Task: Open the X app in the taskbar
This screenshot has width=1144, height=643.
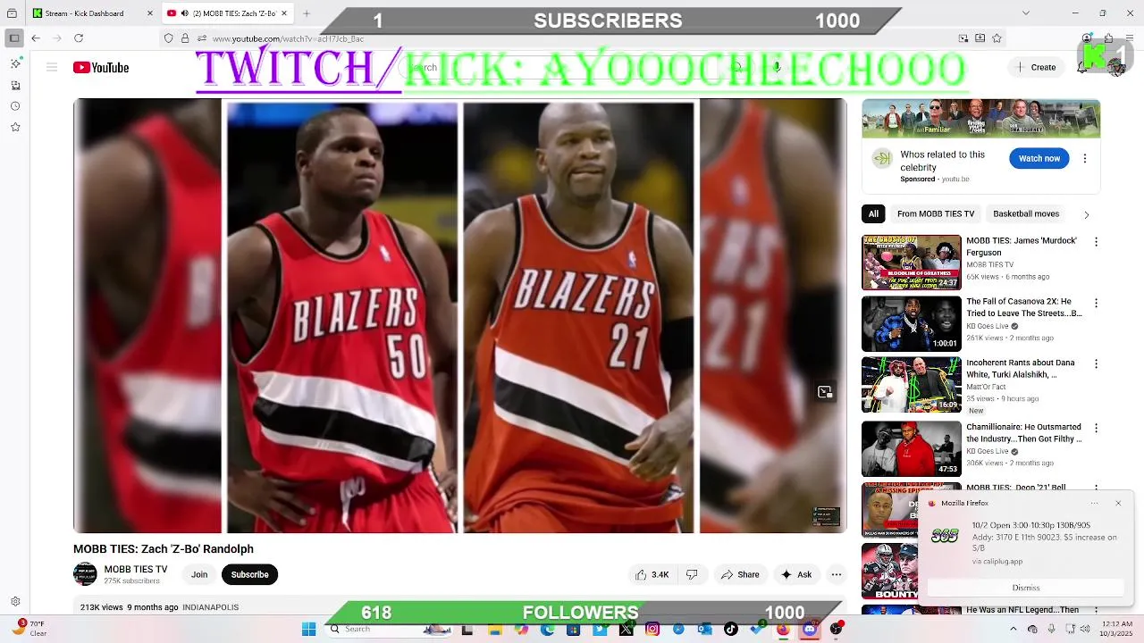Action: pos(626,629)
